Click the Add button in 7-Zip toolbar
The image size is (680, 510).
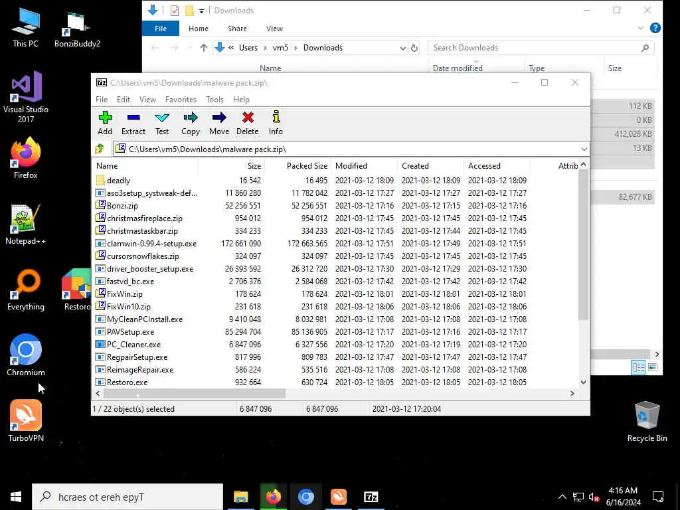click(x=104, y=123)
